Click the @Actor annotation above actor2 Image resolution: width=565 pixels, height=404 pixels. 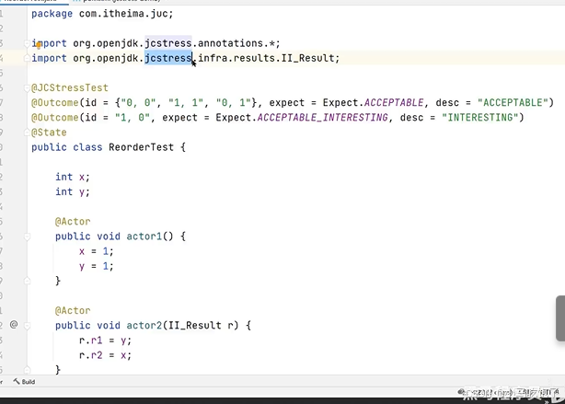tap(73, 310)
